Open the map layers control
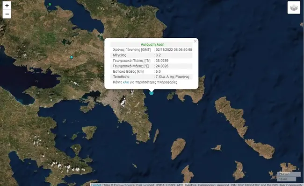Image resolution: width=304 pixels, height=186 pixels. point(294,8)
